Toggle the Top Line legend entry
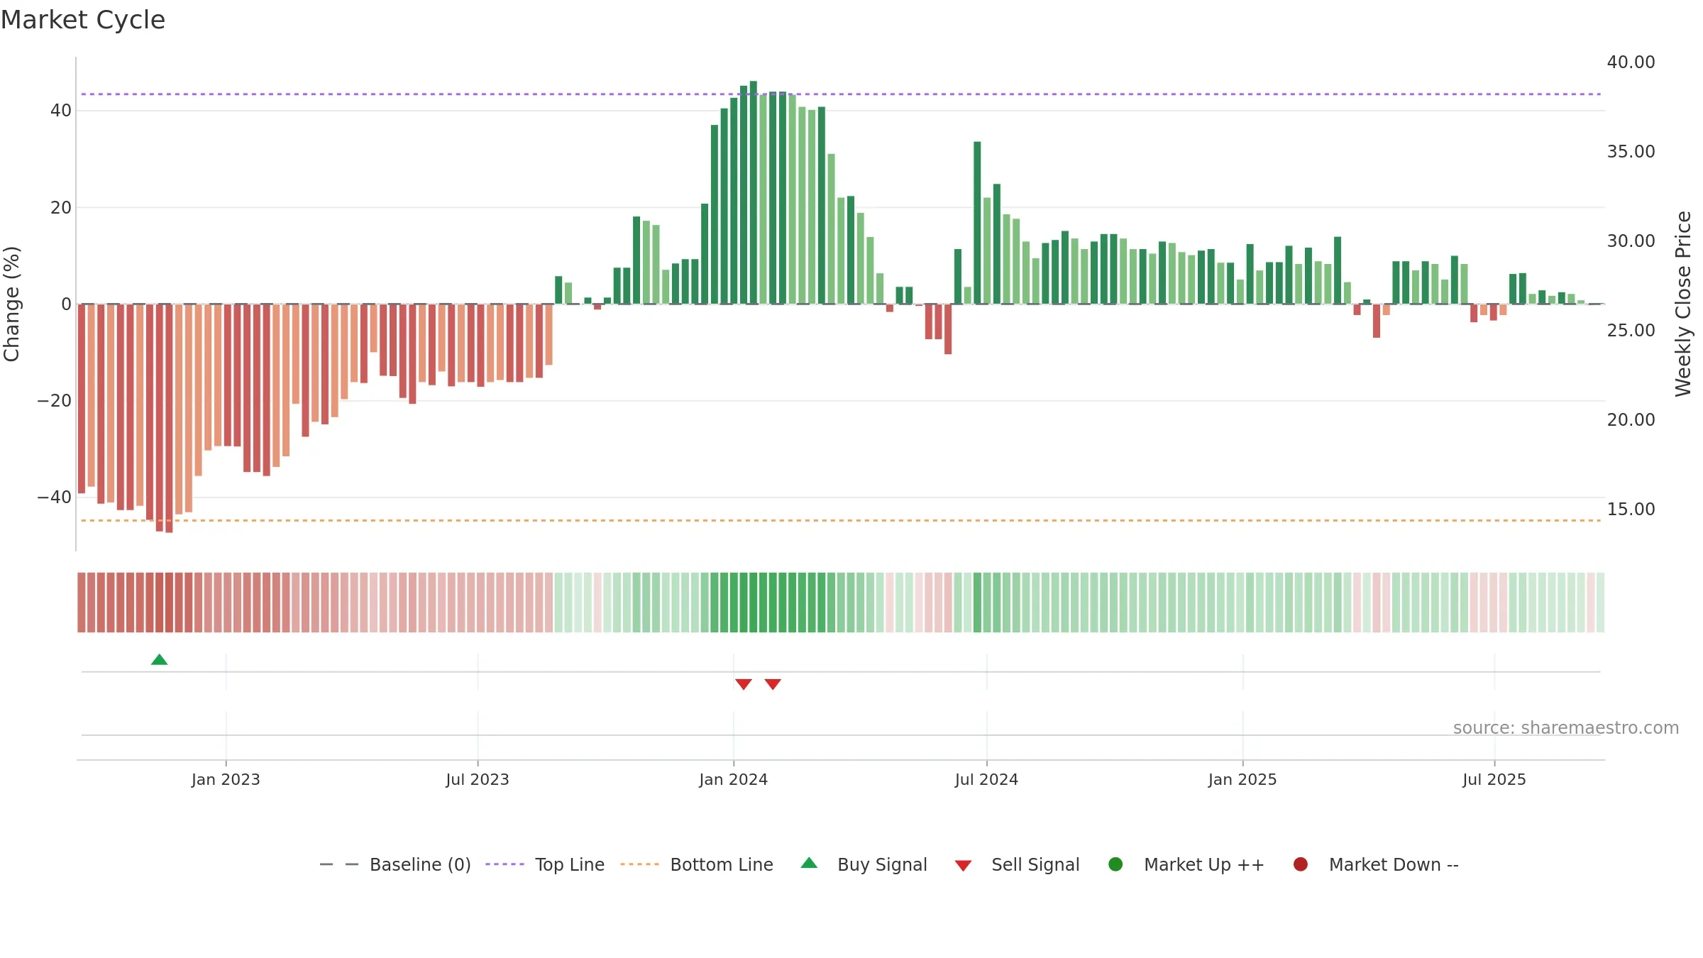Screen dimensions: 1703x958 pyautogui.click(x=544, y=864)
